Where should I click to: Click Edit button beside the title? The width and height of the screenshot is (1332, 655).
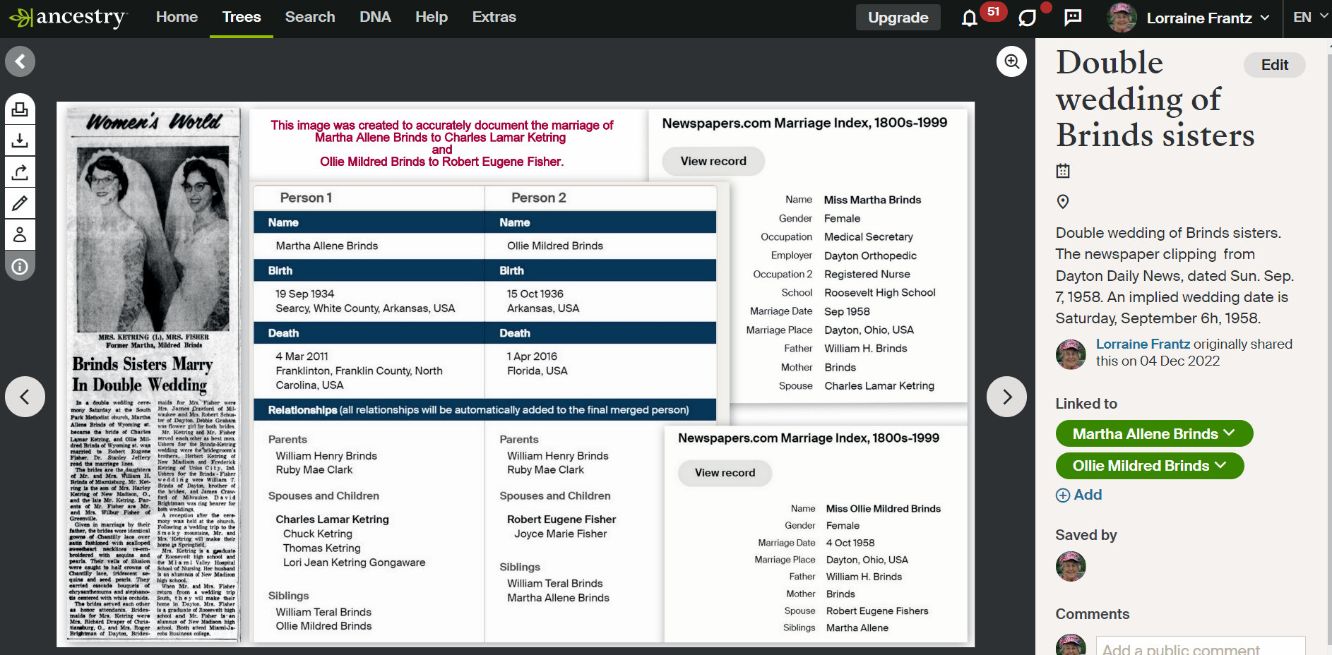[x=1274, y=65]
